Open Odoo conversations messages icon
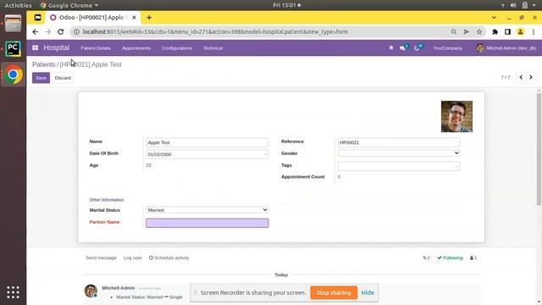The image size is (542, 305). click(x=403, y=47)
